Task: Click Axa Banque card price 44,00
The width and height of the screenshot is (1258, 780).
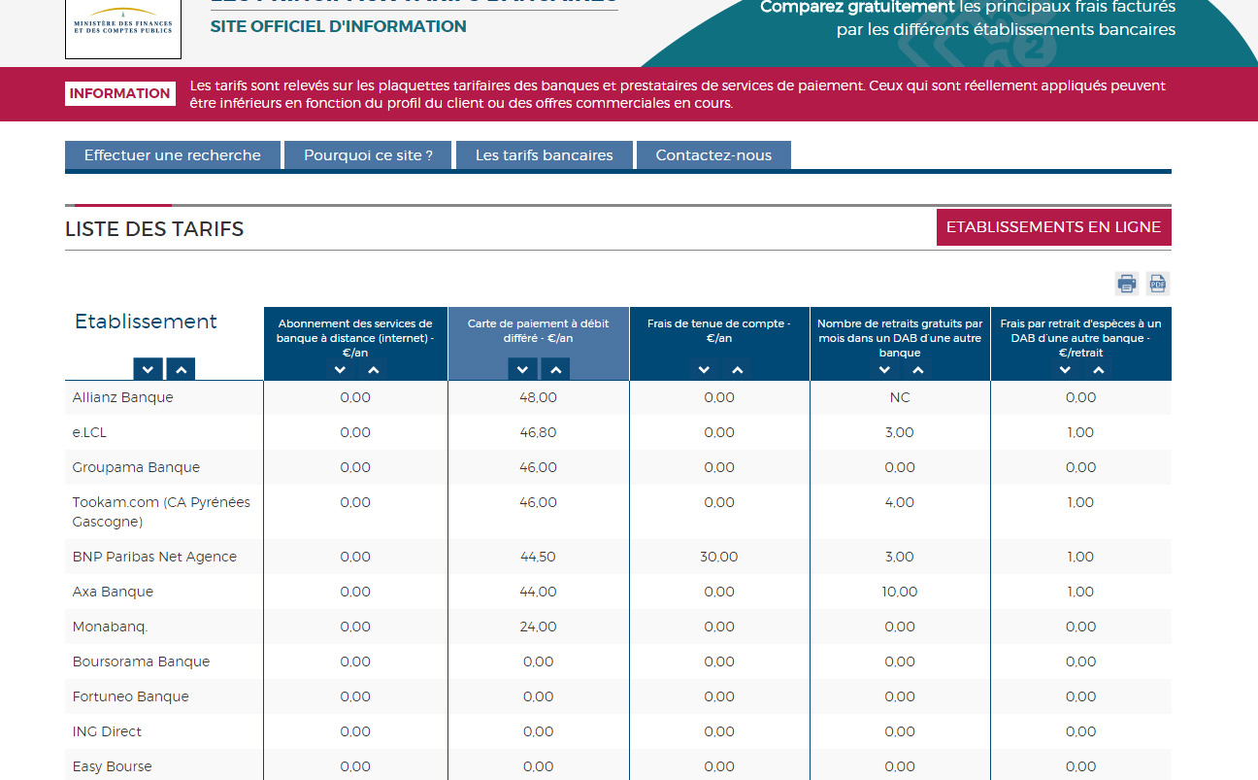Action: [x=539, y=592]
